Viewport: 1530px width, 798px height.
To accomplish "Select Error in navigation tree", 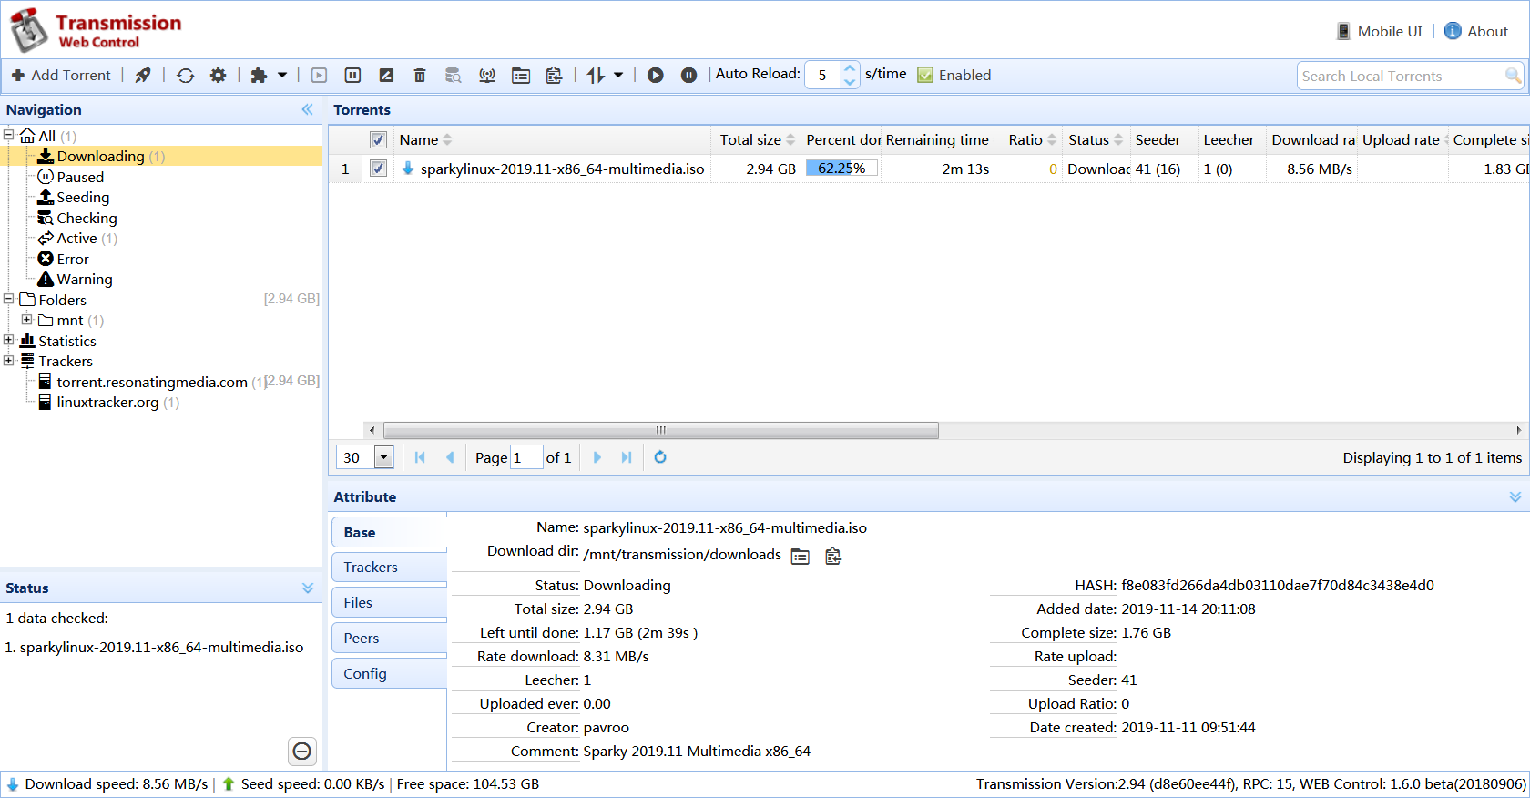I will point(73,259).
